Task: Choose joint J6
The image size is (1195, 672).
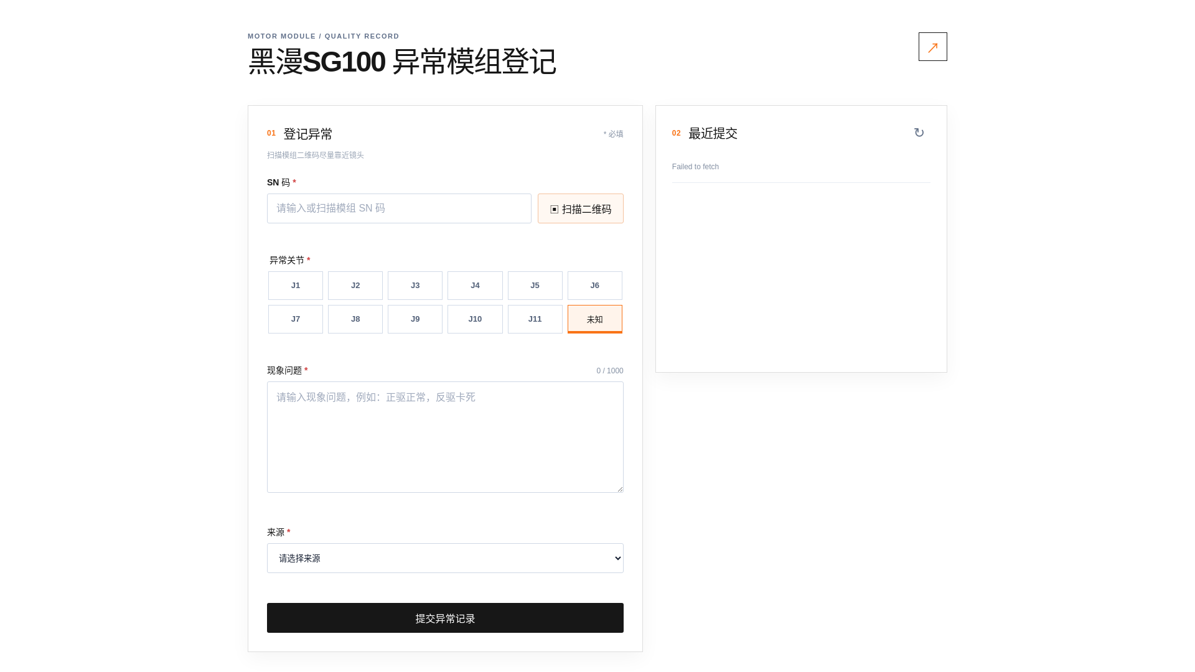Action: [595, 286]
